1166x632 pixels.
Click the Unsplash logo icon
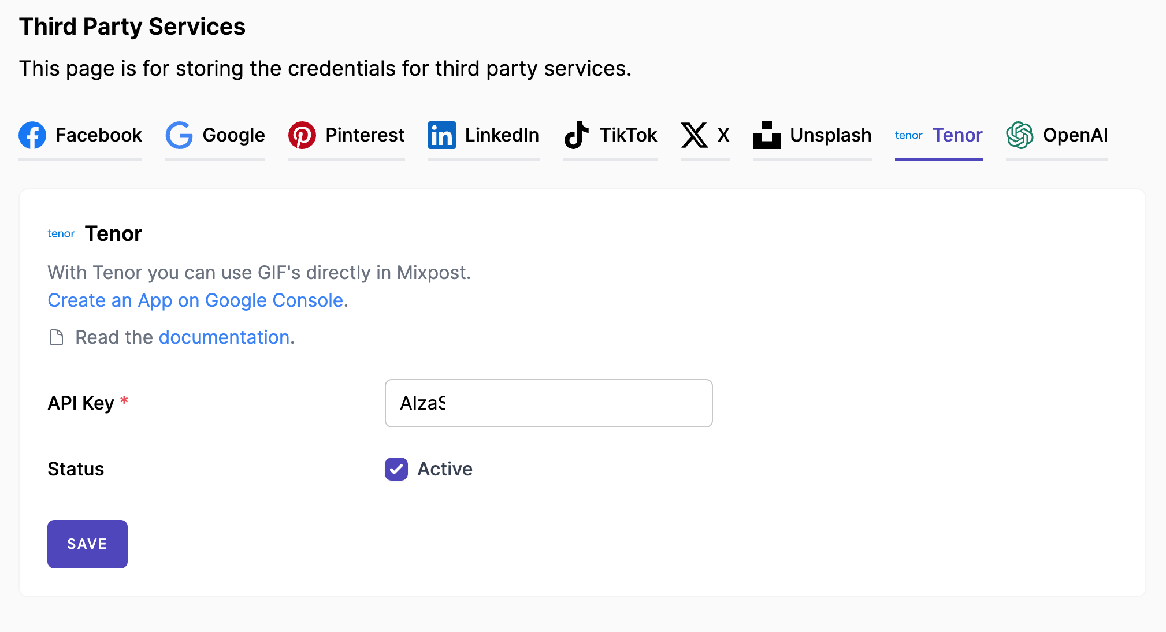[767, 135]
